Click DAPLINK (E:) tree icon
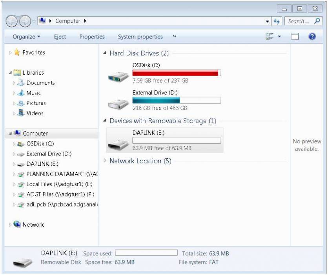The image size is (328, 275). [x=21, y=165]
